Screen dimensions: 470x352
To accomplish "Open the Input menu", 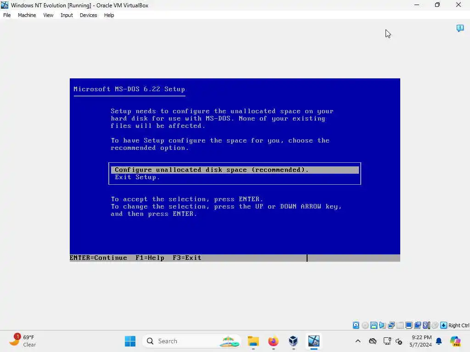I will point(67,15).
